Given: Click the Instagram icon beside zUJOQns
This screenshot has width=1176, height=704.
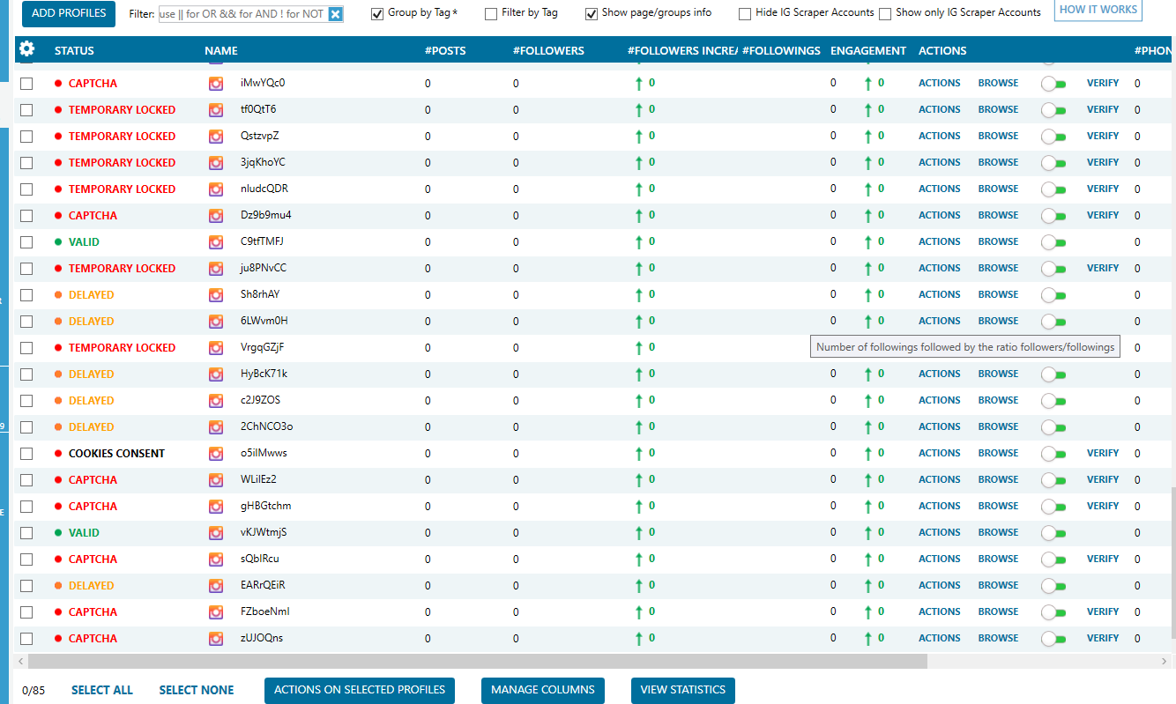Looking at the screenshot, I should point(216,639).
